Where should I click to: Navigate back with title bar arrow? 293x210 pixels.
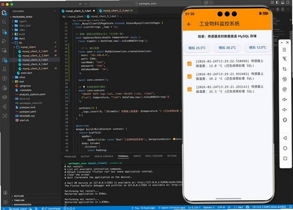tap(81, 4)
